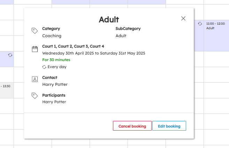This screenshot has height=148, width=229.
Task: Click the recurring icon on left calendar slot
Action: [x=10, y=55]
